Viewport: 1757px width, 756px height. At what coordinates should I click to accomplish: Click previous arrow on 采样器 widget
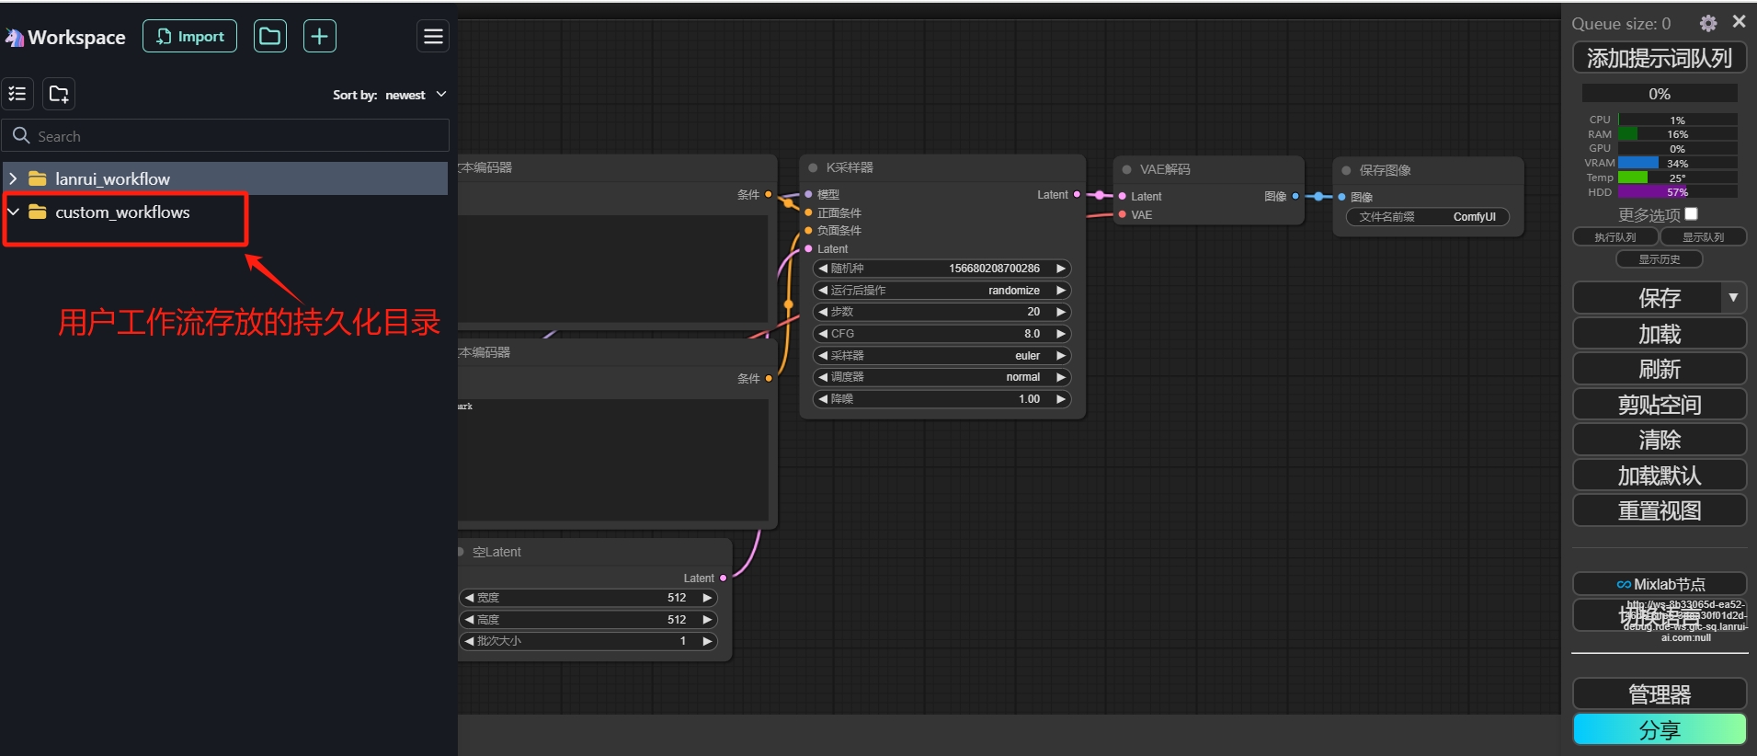click(823, 356)
